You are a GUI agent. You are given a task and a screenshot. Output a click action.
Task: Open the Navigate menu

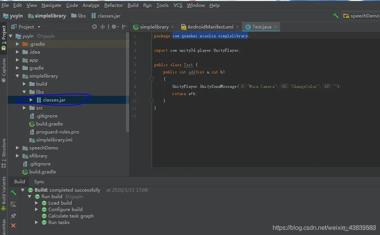pos(51,5)
